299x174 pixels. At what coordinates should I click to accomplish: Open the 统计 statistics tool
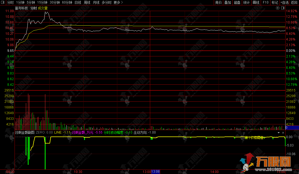246,2
